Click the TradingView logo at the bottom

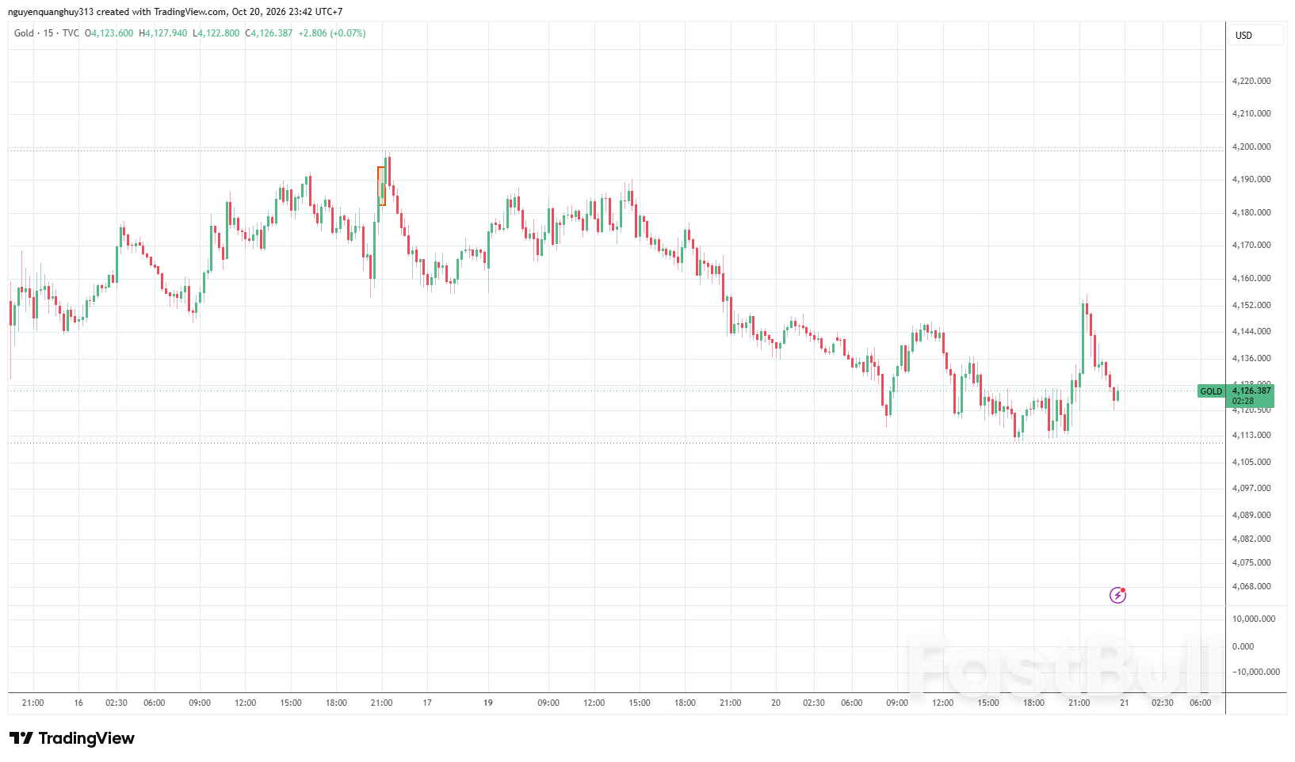point(72,738)
